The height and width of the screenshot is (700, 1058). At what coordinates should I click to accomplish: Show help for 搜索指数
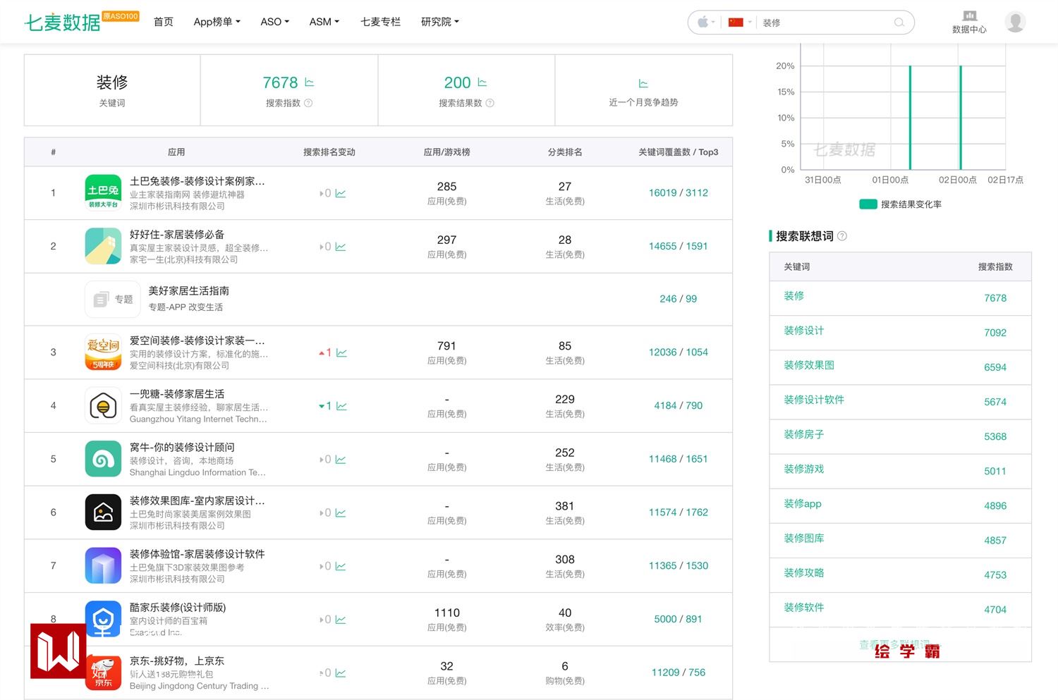(308, 103)
